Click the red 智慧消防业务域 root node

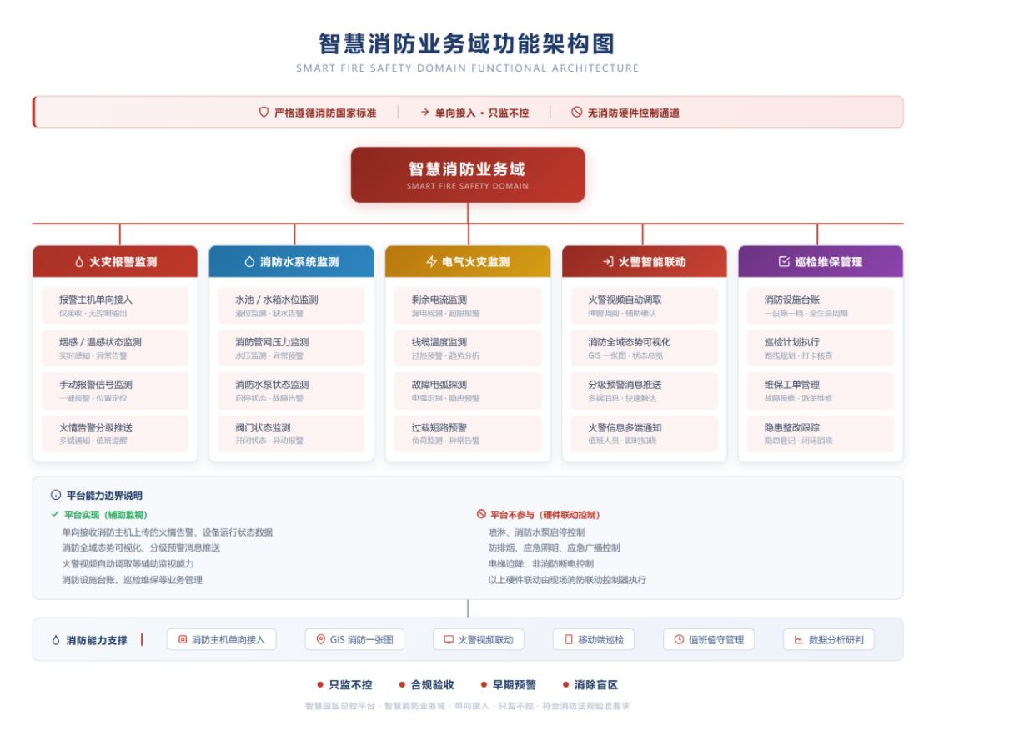click(468, 174)
